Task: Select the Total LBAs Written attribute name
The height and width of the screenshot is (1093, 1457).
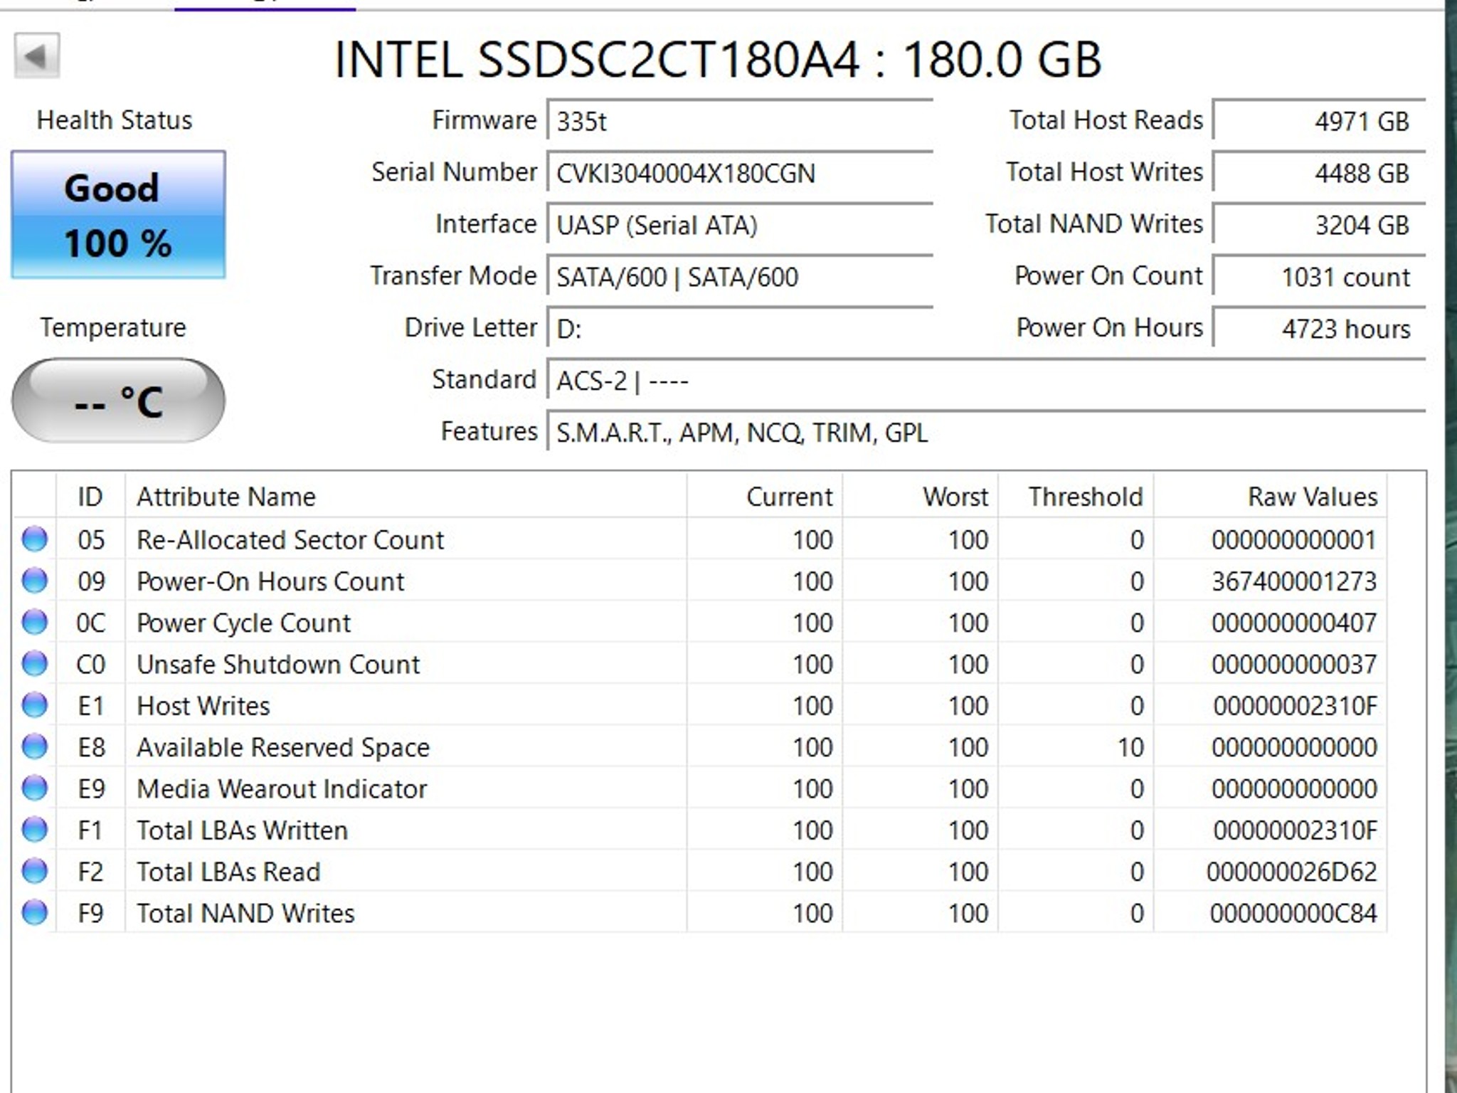Action: [242, 830]
